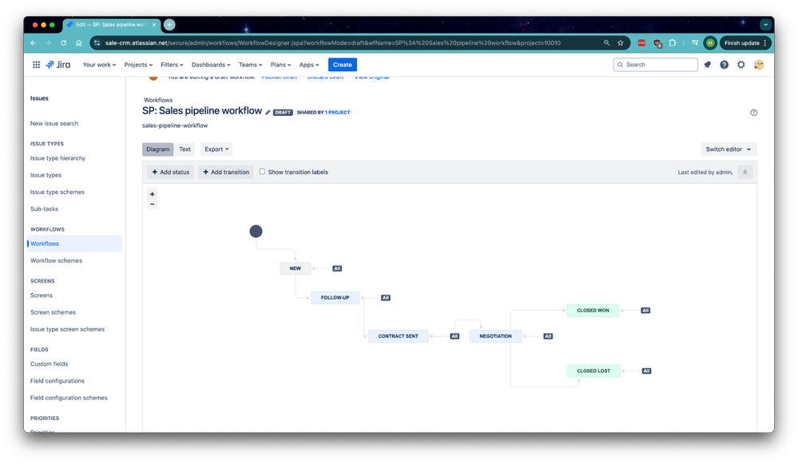The height and width of the screenshot is (464, 798).
Task: Expand the Plans menu
Action: (280, 65)
